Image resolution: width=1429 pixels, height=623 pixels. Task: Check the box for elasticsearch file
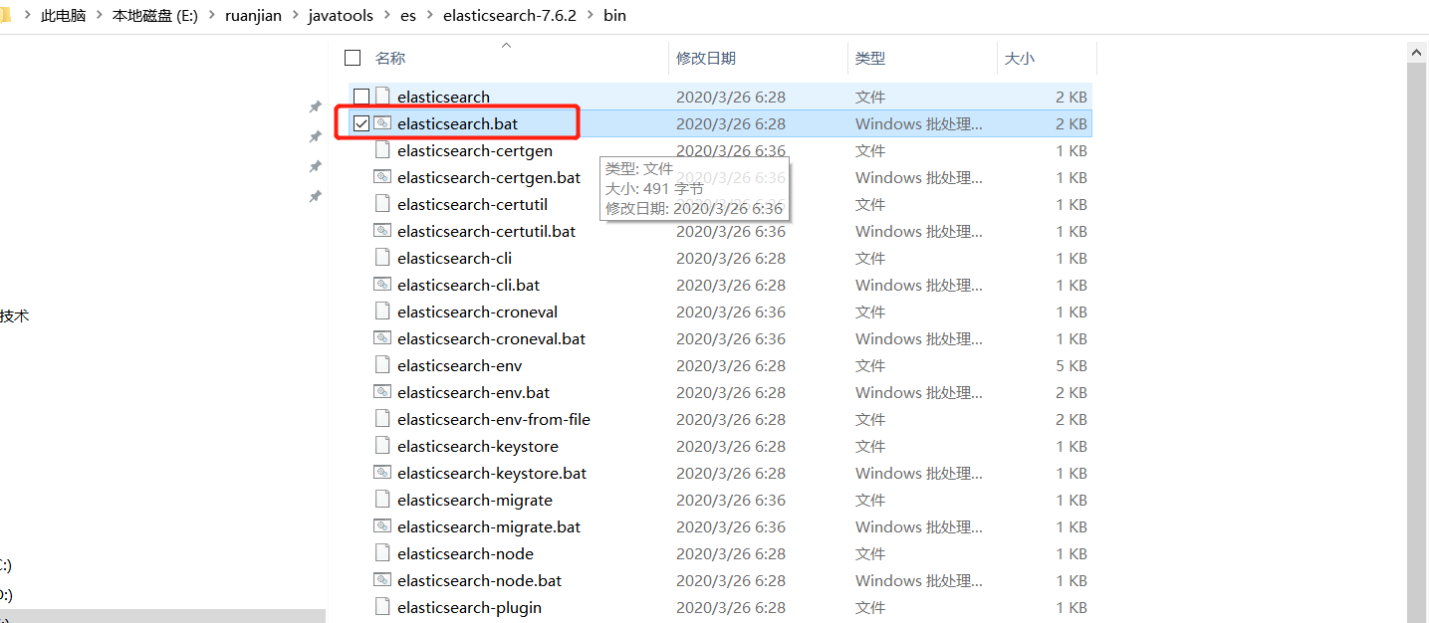click(x=361, y=97)
